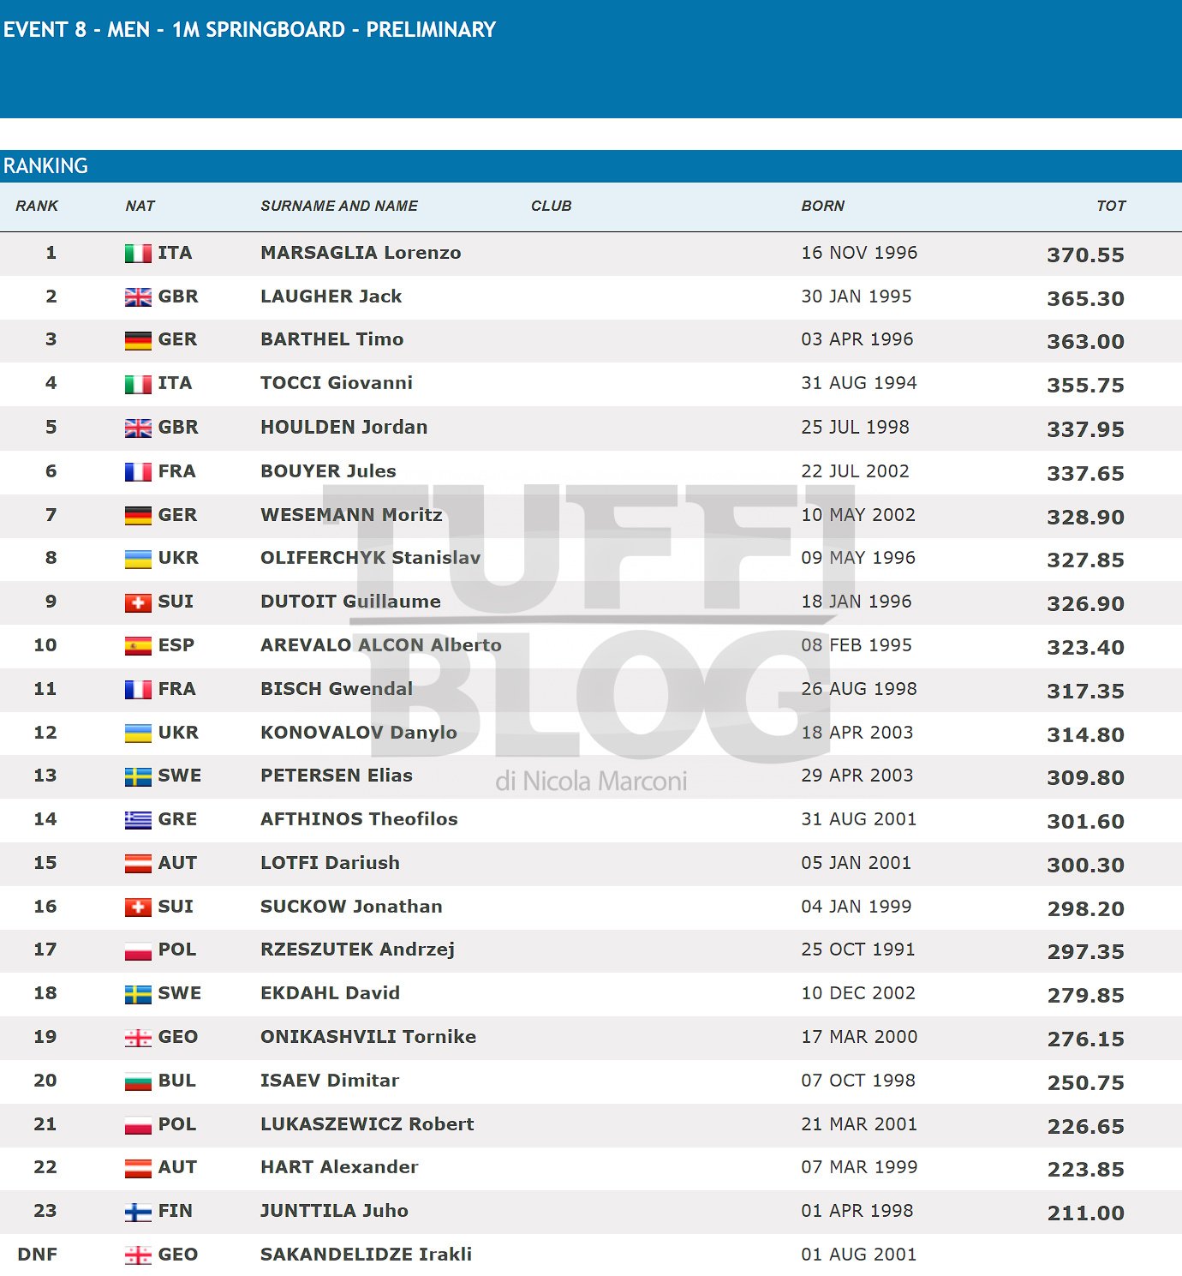1182x1276 pixels.
Task: Click the FIN country code
Action: [x=176, y=1211]
